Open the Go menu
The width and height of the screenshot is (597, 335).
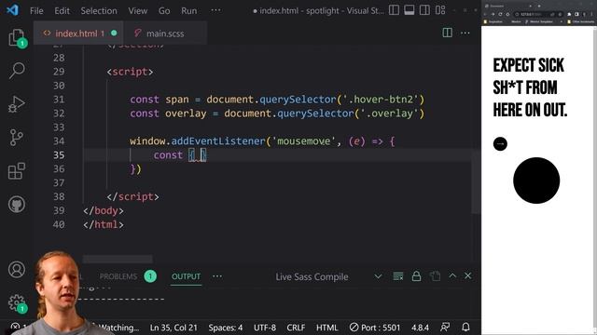tap(164, 10)
